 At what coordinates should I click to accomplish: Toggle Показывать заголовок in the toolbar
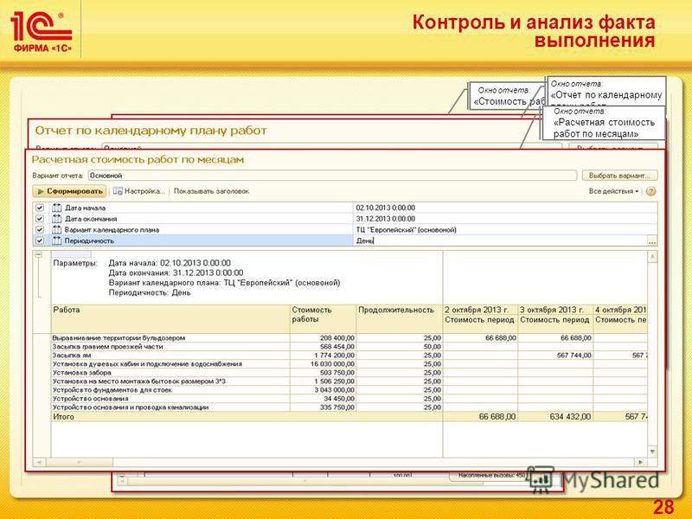point(211,191)
